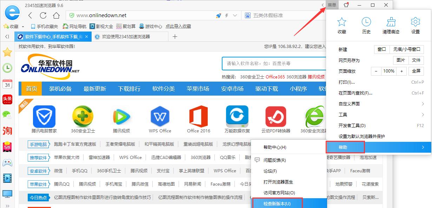The height and width of the screenshot is (208, 432).
Task: Click the 无痕/小号窗口 button
Action: [x=407, y=49]
